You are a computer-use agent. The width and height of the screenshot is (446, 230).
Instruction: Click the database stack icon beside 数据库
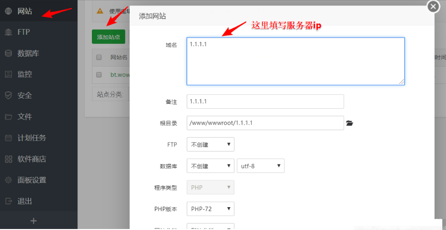8,53
